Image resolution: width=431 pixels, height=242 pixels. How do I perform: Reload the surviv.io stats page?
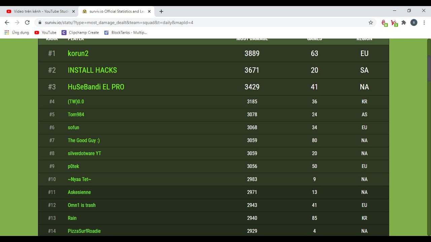[x=28, y=23]
